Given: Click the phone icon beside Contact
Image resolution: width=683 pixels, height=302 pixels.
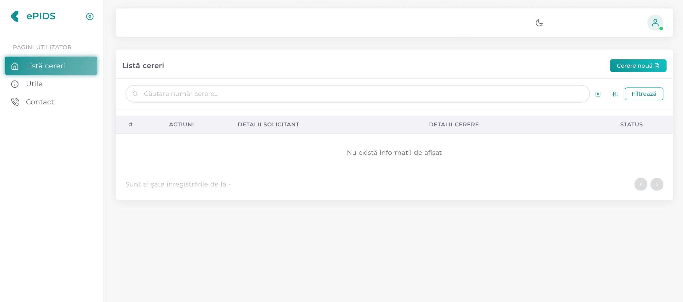Looking at the screenshot, I should pos(15,102).
